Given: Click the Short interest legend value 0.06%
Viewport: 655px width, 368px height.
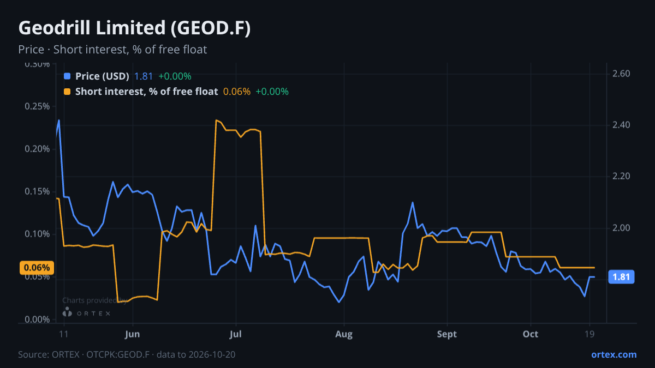Looking at the screenshot, I should 237,92.
